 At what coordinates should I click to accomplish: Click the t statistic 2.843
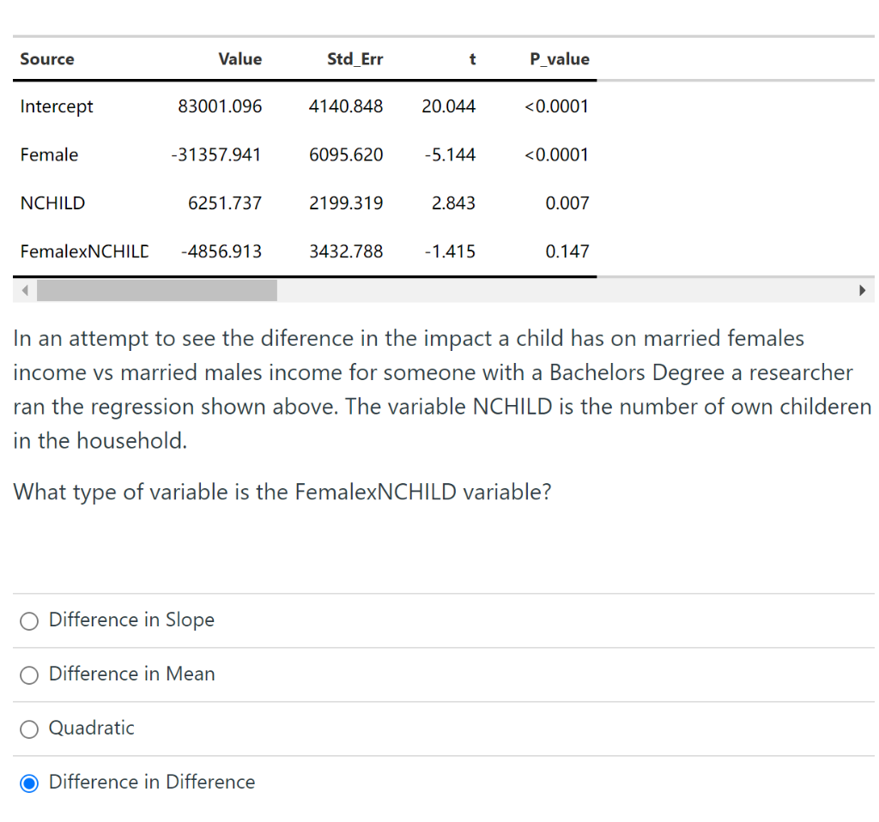click(x=453, y=202)
